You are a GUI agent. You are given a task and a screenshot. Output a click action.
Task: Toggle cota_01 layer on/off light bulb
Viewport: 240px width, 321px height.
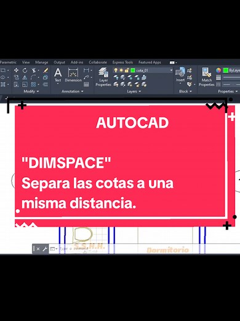click(116, 70)
